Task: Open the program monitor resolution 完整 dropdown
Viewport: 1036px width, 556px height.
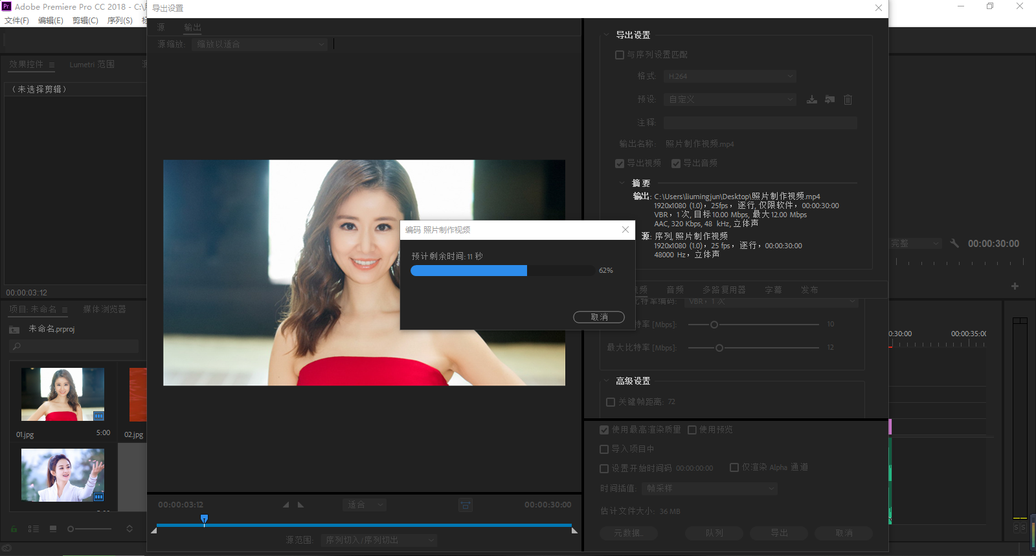Action: tap(914, 244)
